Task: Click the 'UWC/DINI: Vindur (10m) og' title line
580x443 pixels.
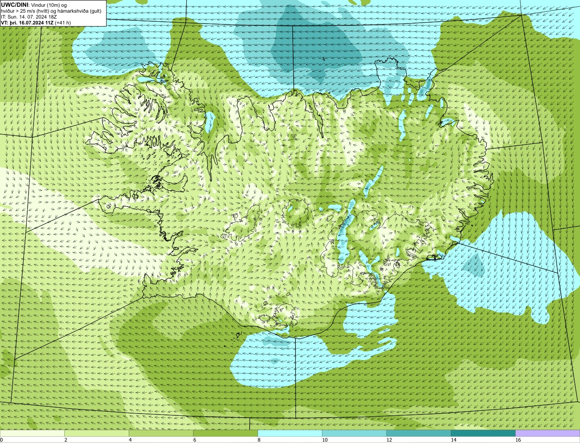Action: [34, 5]
